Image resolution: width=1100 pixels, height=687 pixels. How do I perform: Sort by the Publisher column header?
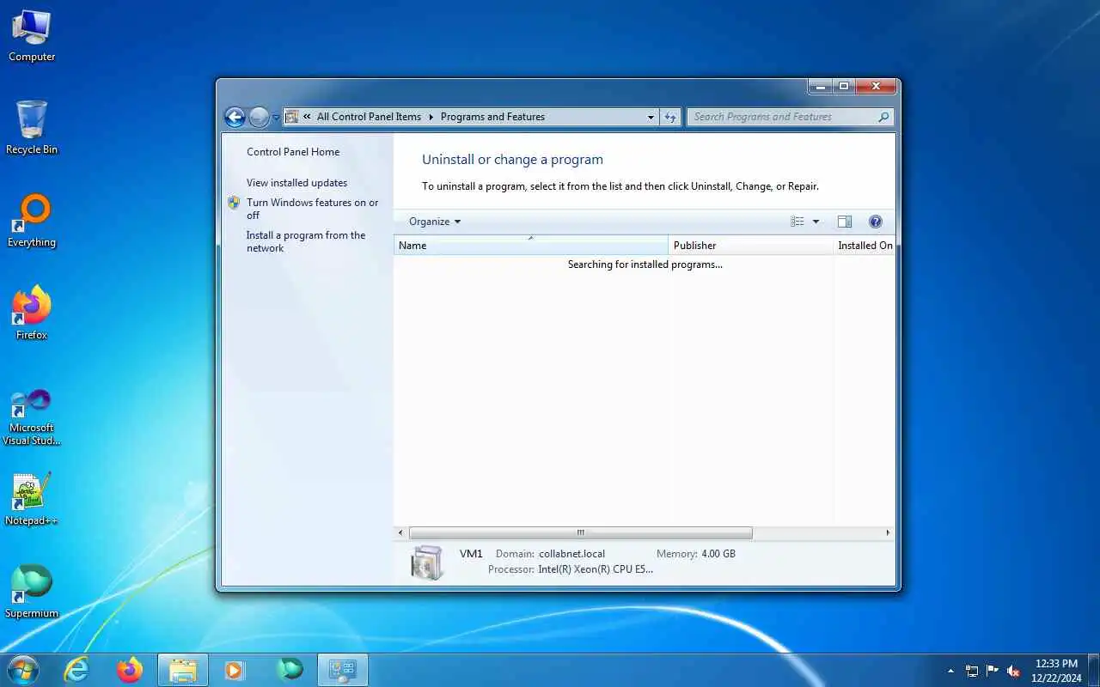pyautogui.click(x=751, y=246)
